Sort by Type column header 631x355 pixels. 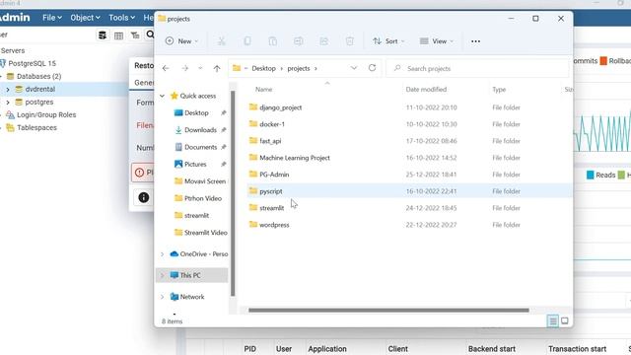[499, 90]
